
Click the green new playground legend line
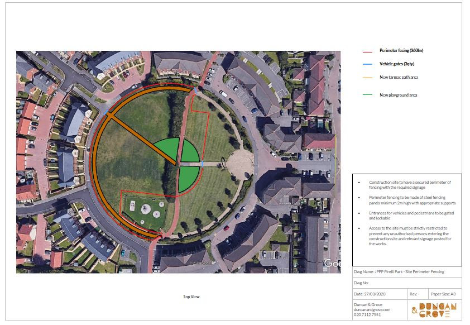(367, 95)
